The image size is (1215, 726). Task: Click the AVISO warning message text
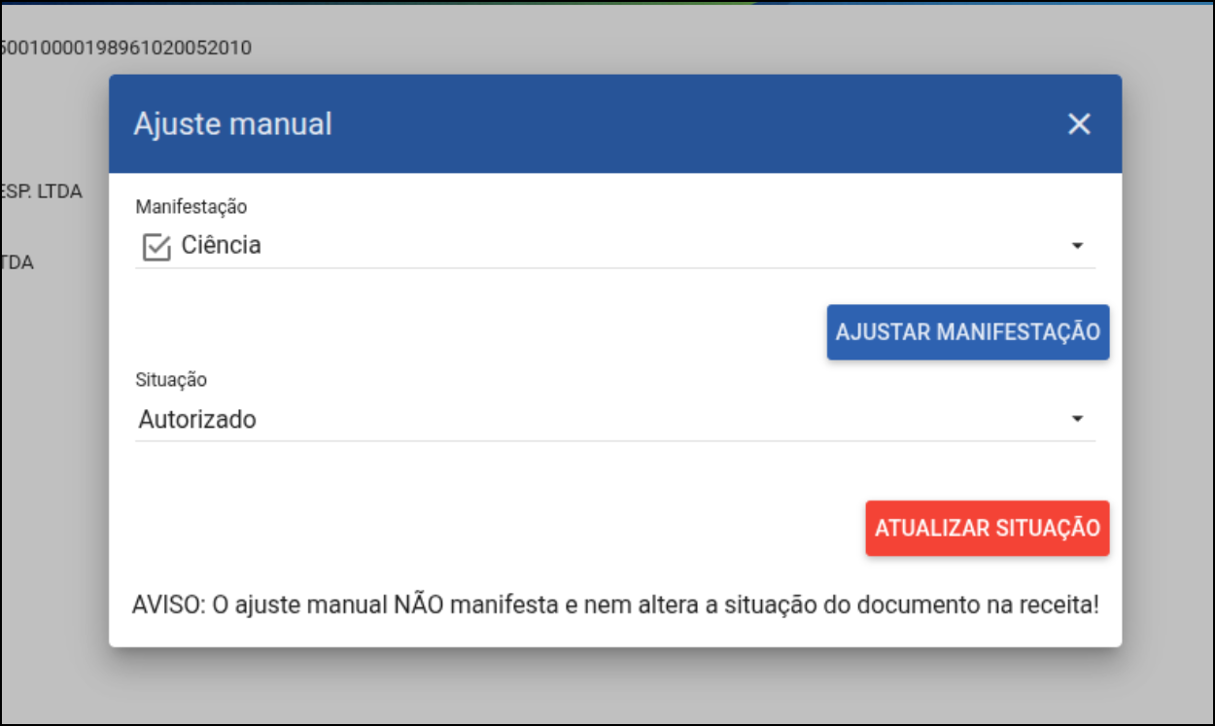pyautogui.click(x=615, y=605)
